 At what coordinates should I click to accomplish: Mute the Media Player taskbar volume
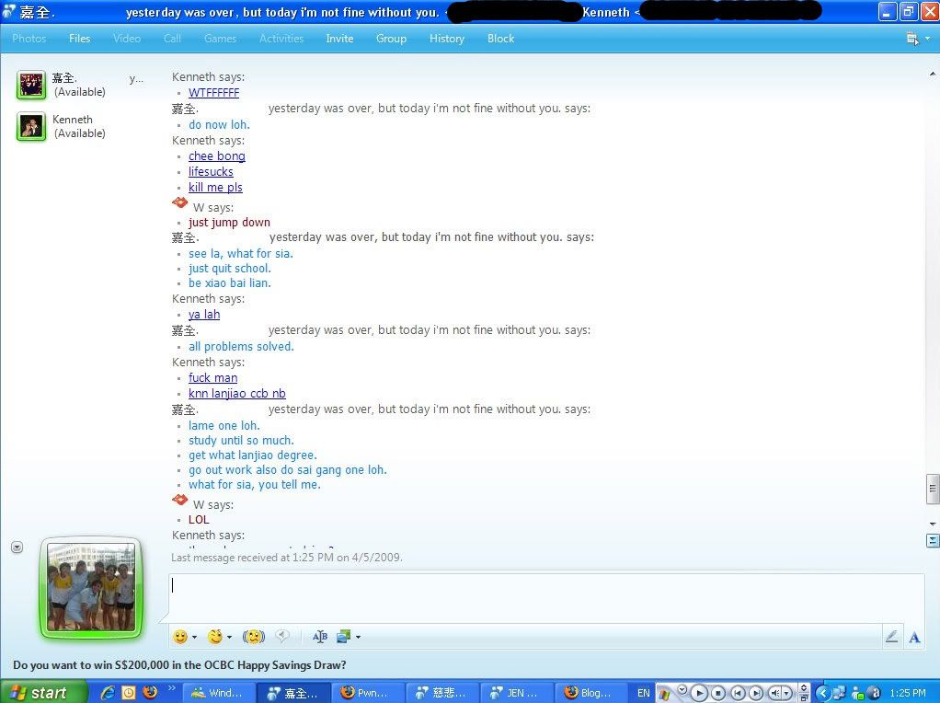pos(774,693)
